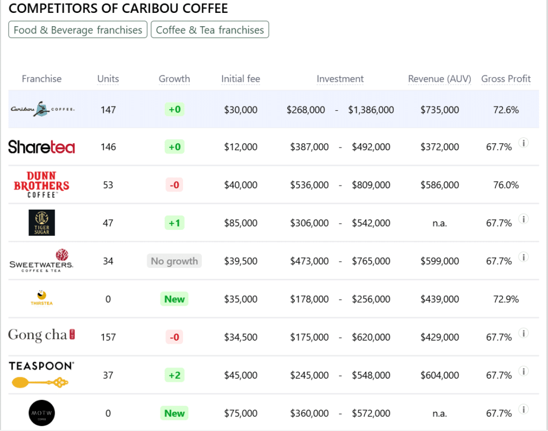Click info icon in Tiger Sugar row
This screenshot has height=431, width=548.
[523, 219]
